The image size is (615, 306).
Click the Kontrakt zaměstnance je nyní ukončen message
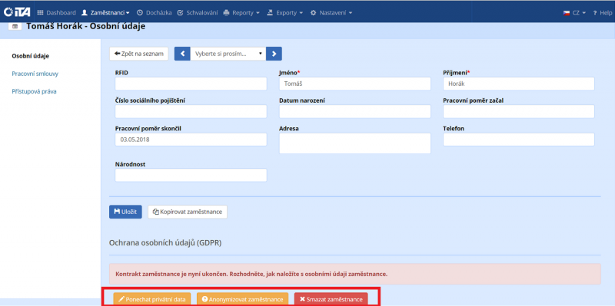[251, 274]
